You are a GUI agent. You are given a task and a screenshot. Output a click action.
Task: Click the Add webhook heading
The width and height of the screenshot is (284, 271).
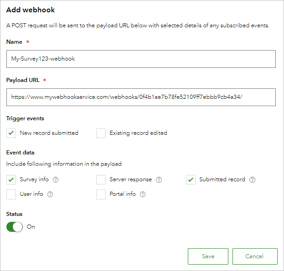pos(31,10)
